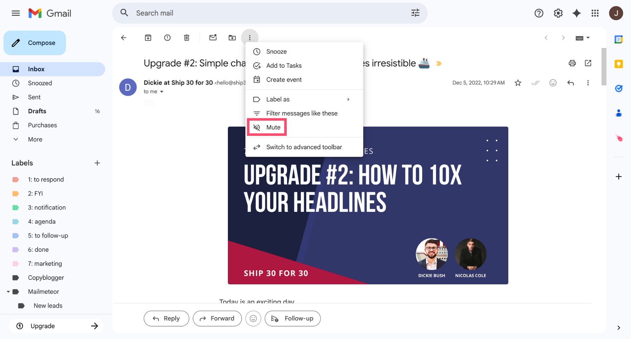Image resolution: width=631 pixels, height=339 pixels.
Task: Open Google Keep in the side panel
Action: (x=618, y=64)
